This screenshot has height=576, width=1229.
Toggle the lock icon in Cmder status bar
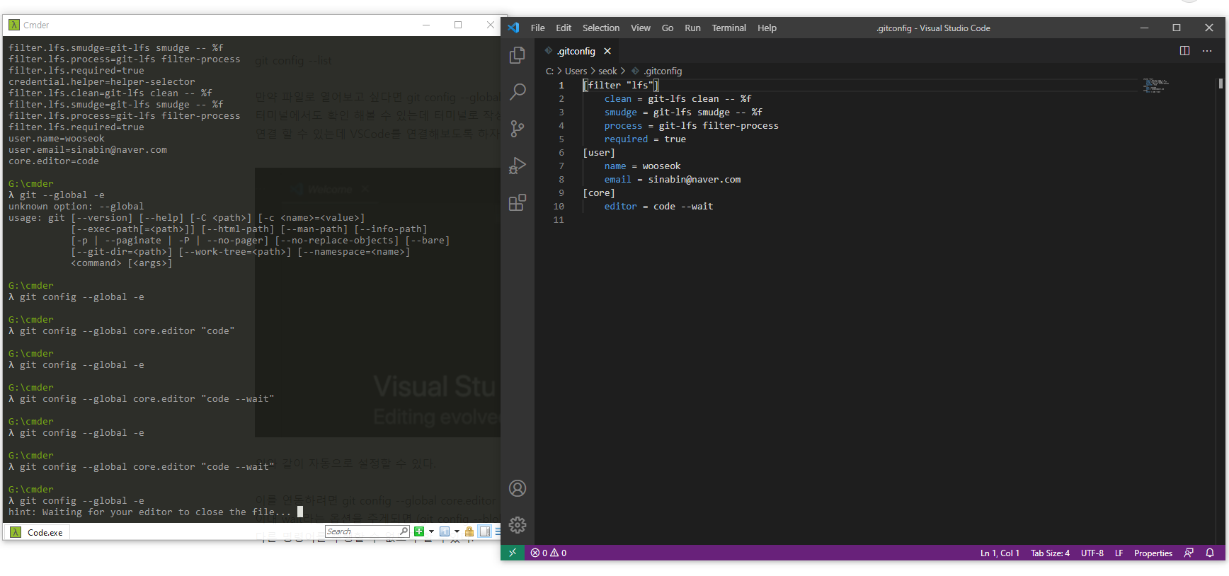pos(469,531)
